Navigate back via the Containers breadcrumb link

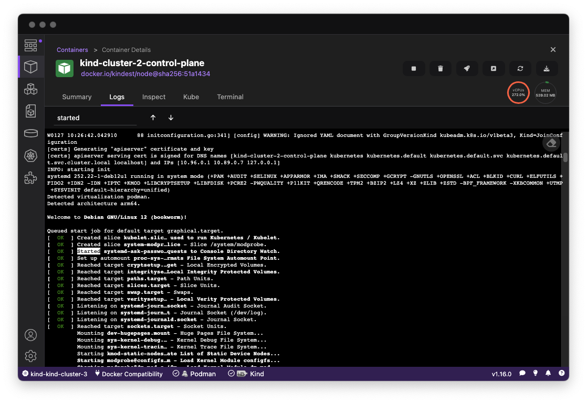(x=72, y=49)
